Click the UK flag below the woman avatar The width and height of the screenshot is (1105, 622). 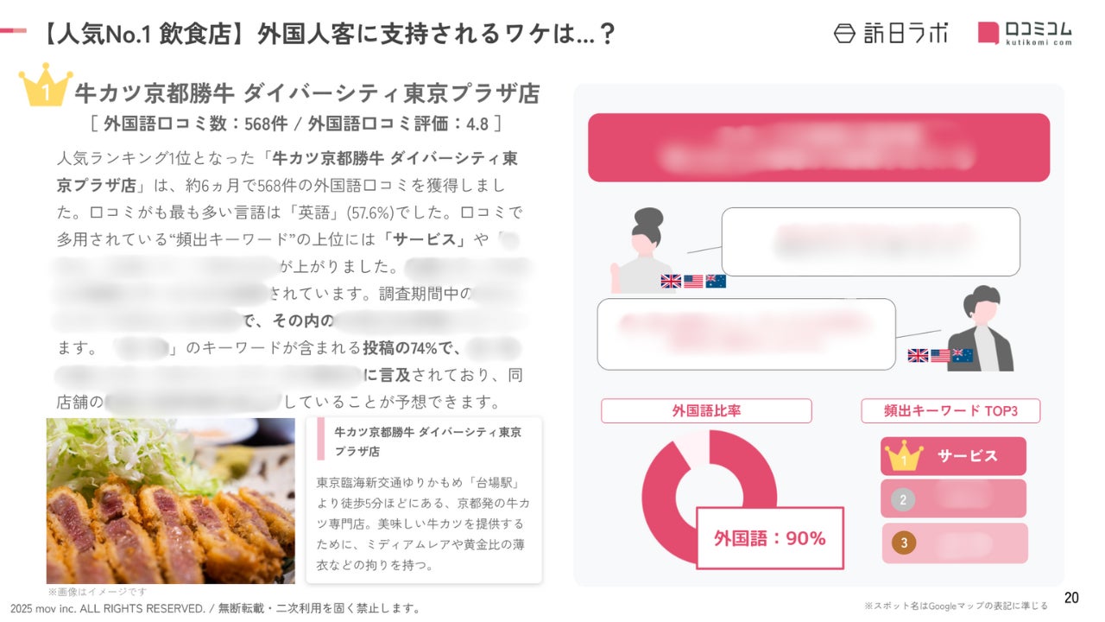pos(671,281)
